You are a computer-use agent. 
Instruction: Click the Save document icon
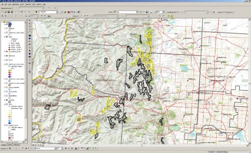9,12
